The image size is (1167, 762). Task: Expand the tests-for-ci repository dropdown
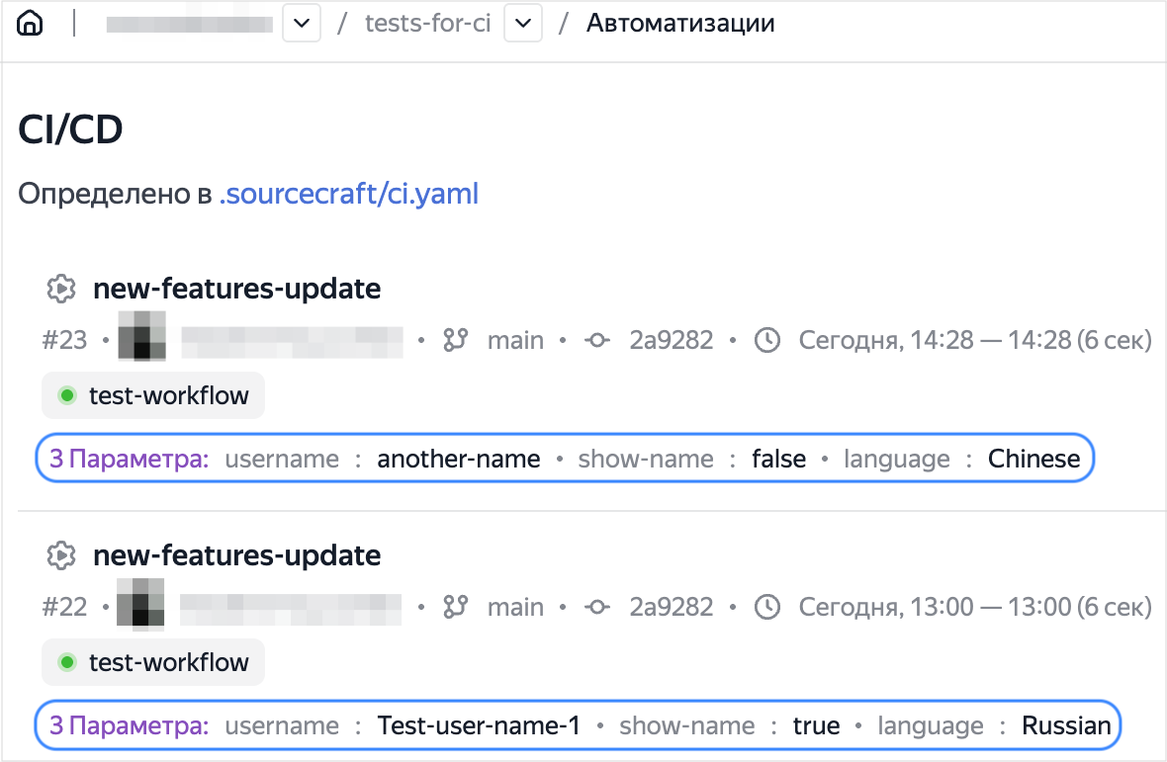tap(523, 24)
